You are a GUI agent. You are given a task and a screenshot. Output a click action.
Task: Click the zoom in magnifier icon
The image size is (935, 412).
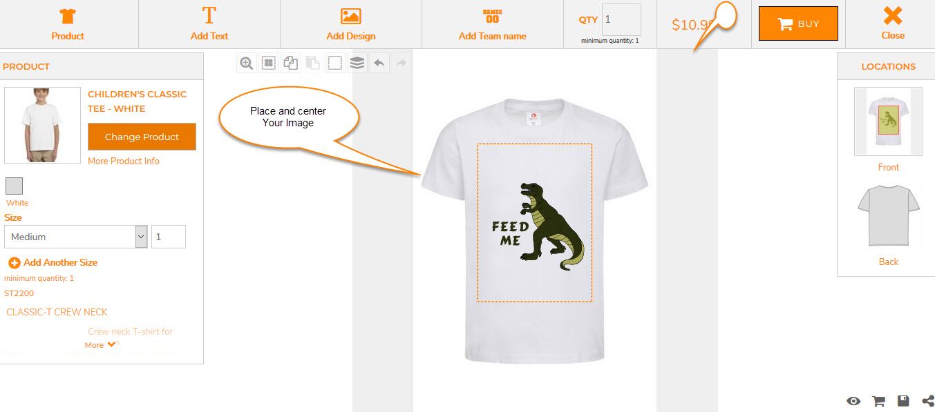(x=246, y=63)
